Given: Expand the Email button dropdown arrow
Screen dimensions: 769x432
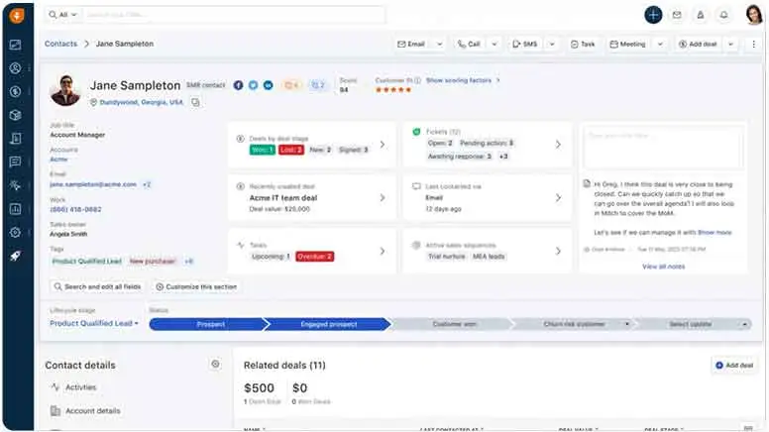Looking at the screenshot, I should click(x=437, y=45).
